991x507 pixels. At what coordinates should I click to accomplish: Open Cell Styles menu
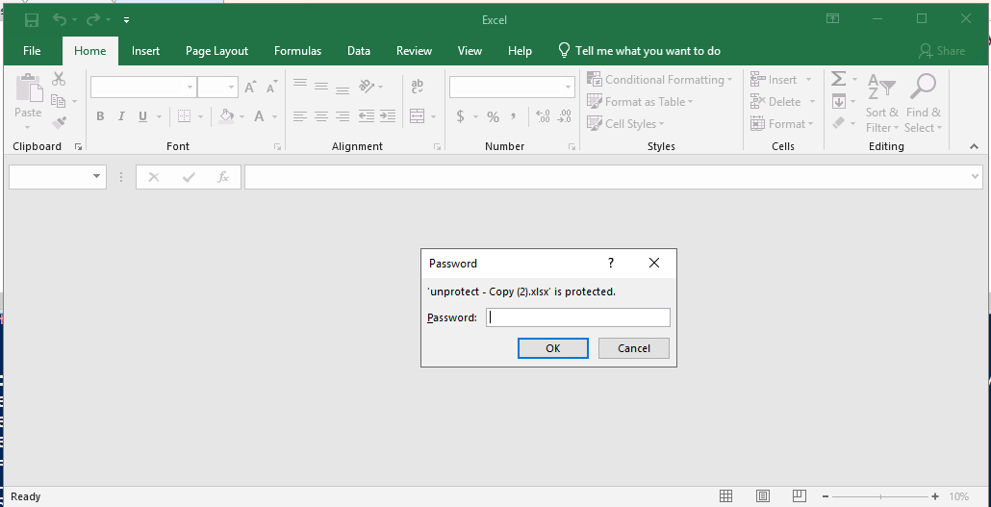(625, 124)
